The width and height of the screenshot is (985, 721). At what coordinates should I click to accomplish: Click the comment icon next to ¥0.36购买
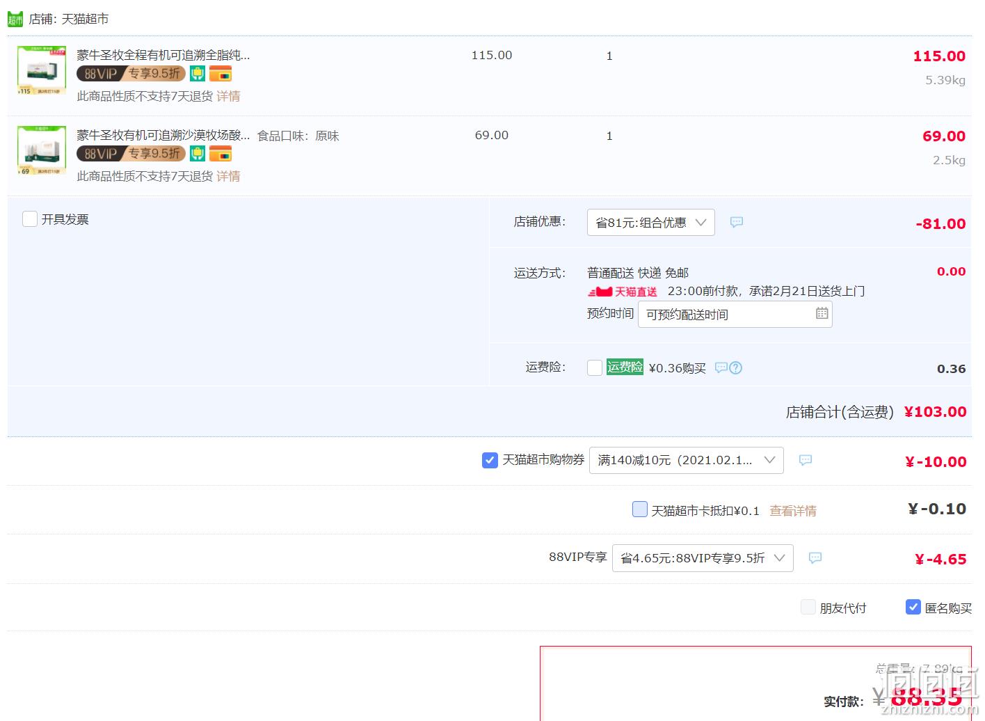coord(721,367)
